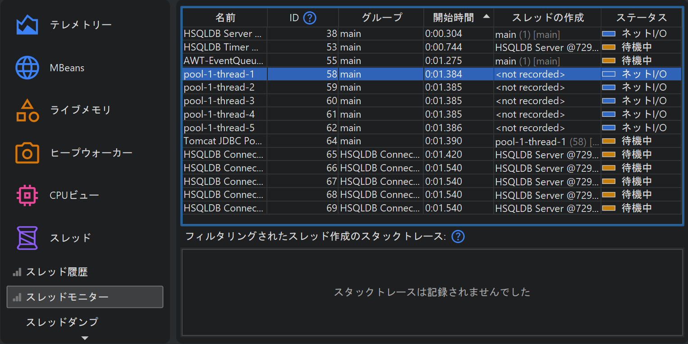Select the AWT-EventQueue thread row
The height and width of the screenshot is (344, 688).
click(x=225, y=60)
